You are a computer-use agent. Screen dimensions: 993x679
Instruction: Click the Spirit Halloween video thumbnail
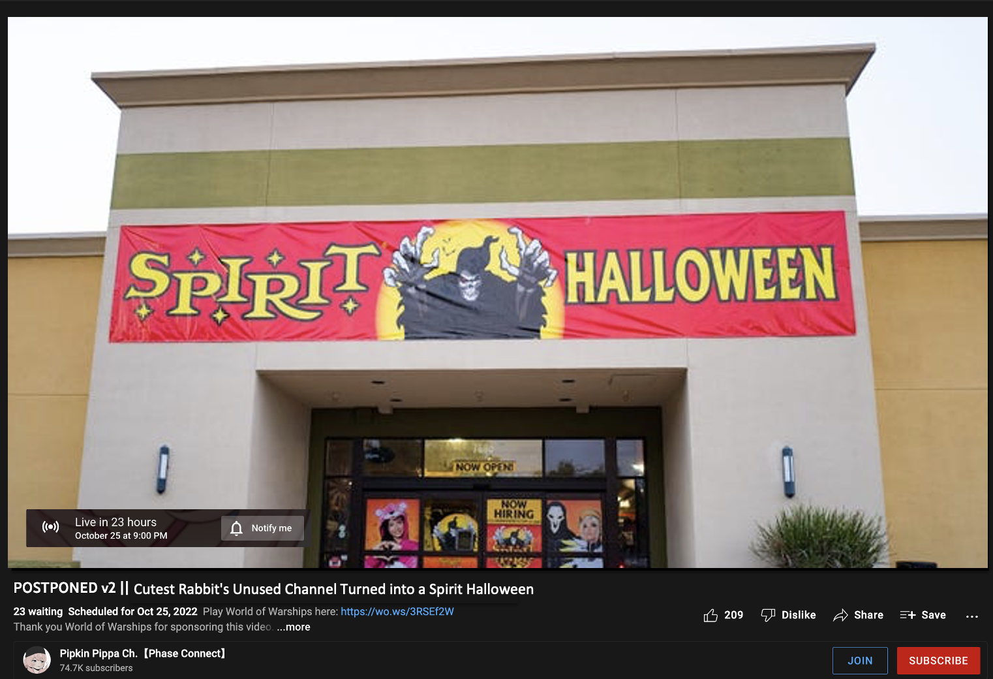pos(497,292)
